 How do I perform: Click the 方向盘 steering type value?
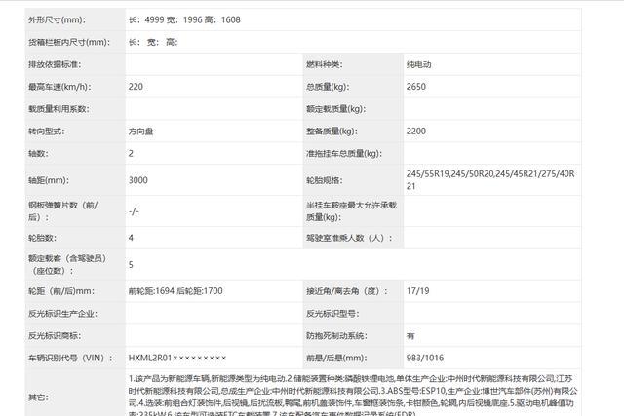[x=142, y=132]
